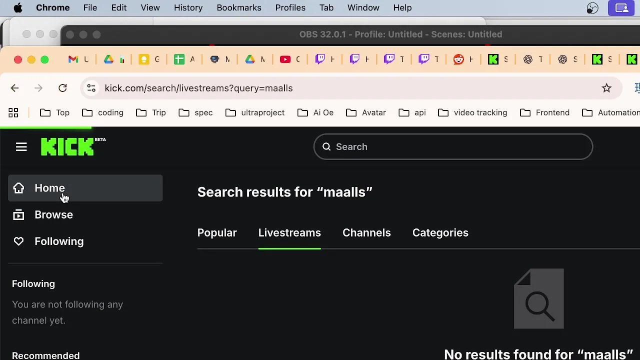Select the Livestreams results tab
Screen dimensions: 640x360
(x=289, y=233)
